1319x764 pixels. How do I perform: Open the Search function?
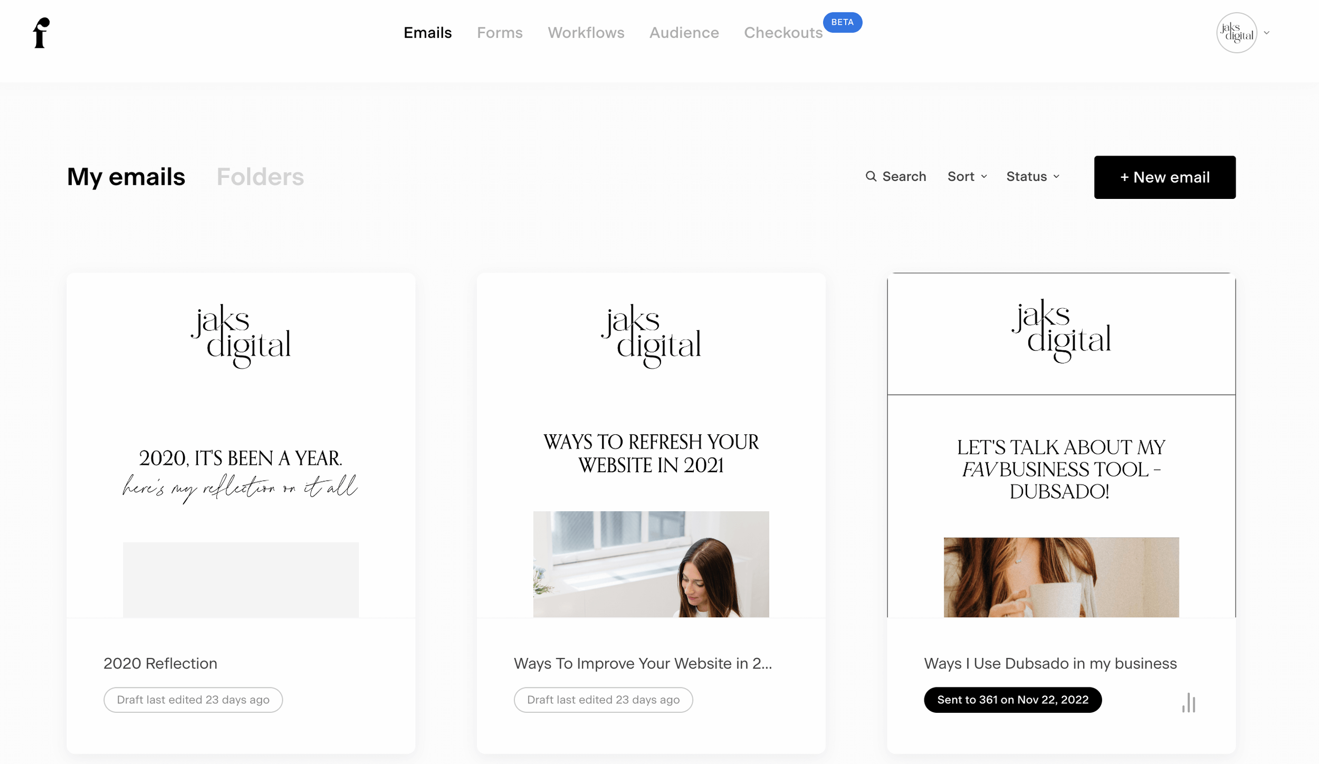tap(896, 176)
